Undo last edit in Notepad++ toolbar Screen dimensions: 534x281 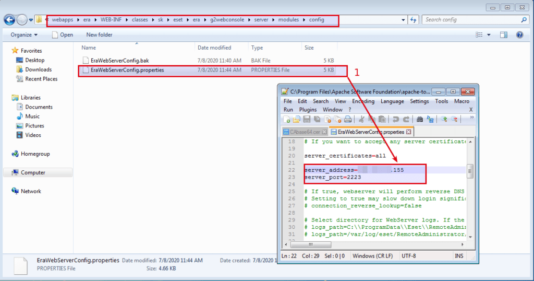point(395,120)
